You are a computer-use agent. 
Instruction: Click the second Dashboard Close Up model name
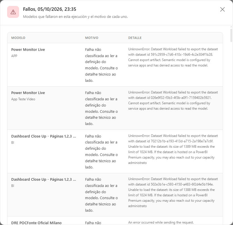[43, 179]
